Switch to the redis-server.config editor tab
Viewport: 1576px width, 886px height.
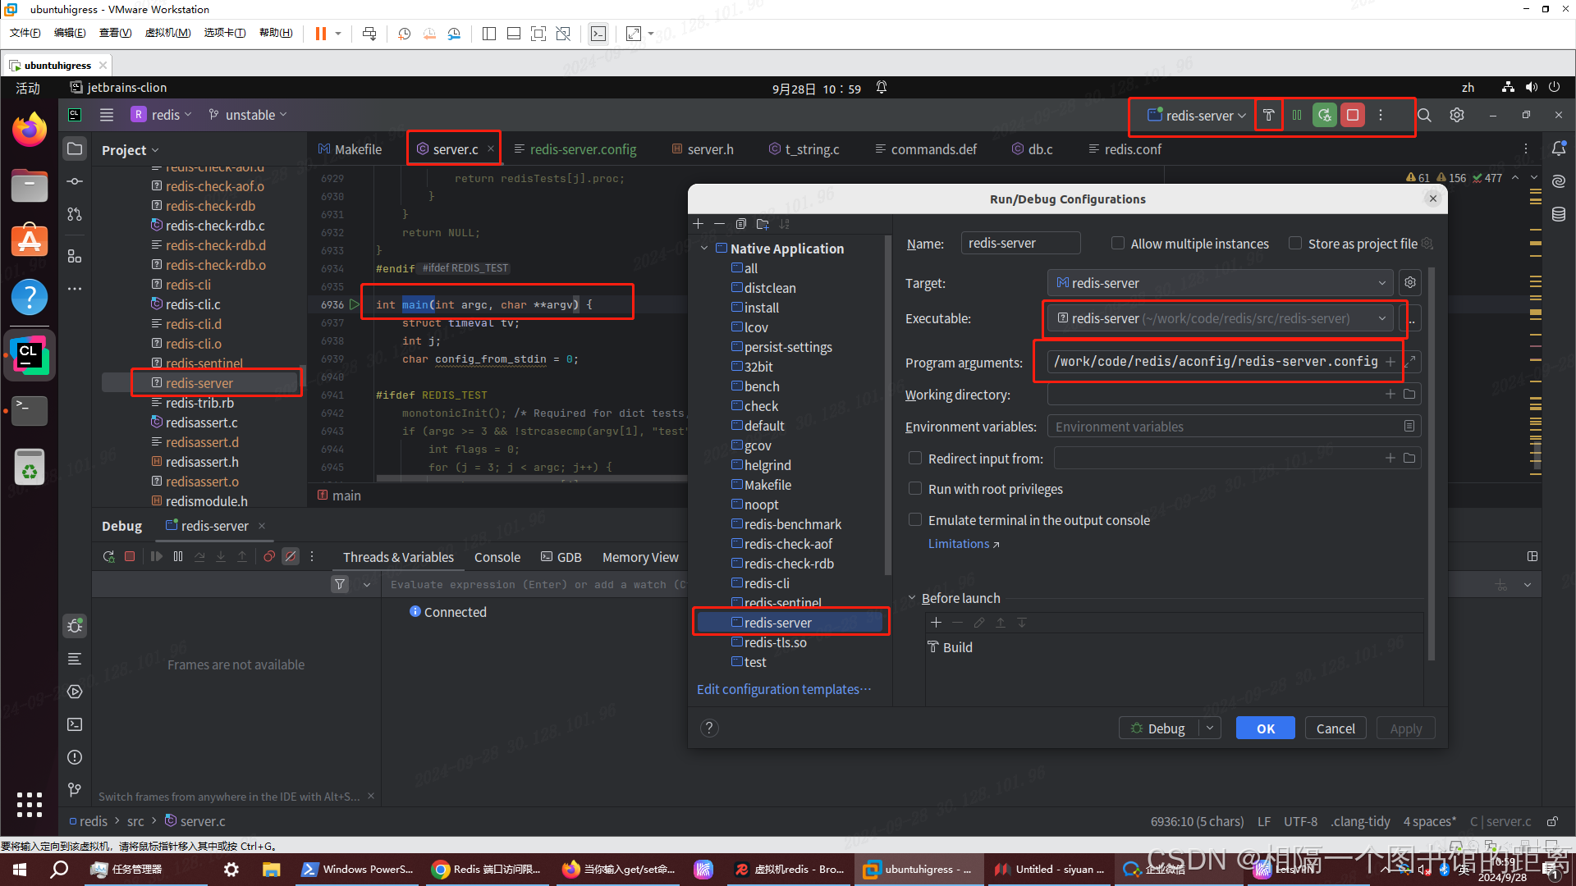(582, 149)
